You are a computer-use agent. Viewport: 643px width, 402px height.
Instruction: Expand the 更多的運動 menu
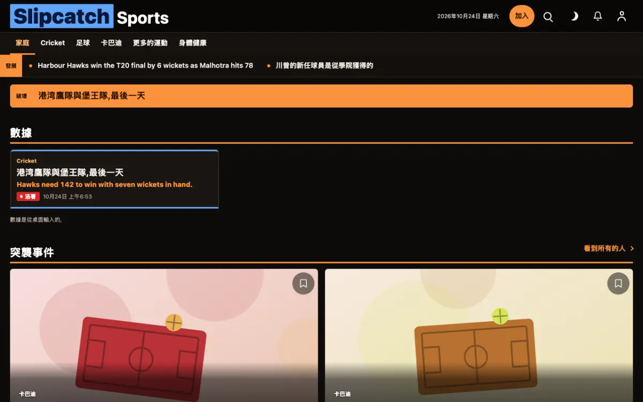pyautogui.click(x=150, y=43)
